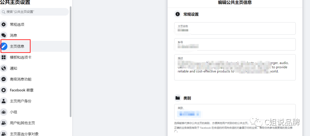
Task: Click the 搜索"公共主页设置" search box
Action: click(x=34, y=12)
